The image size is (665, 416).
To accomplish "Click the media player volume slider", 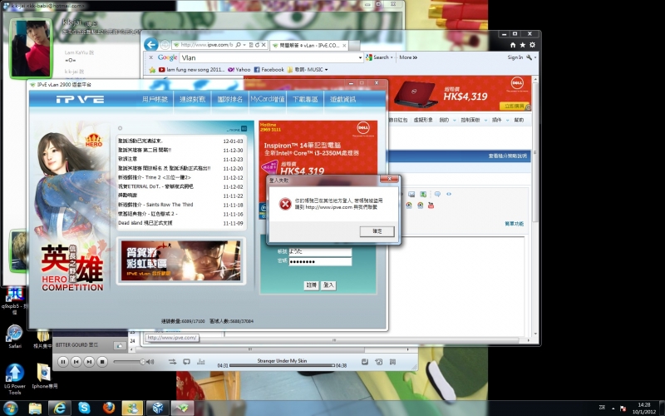I will coord(129,362).
